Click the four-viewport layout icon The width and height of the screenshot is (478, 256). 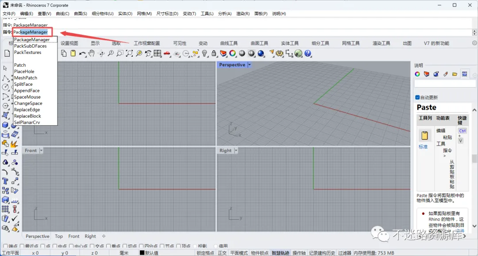pyautogui.click(x=157, y=53)
